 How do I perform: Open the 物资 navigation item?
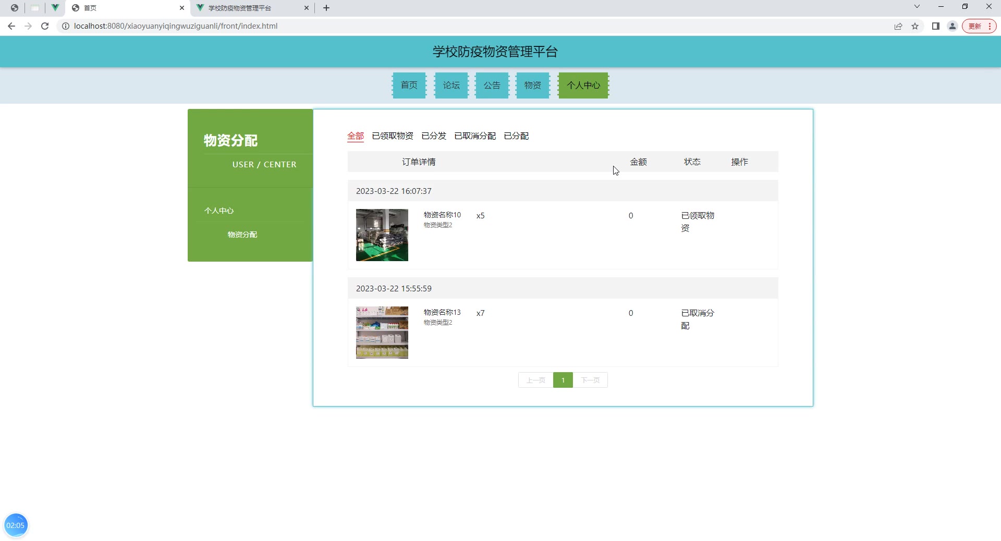pyautogui.click(x=532, y=85)
